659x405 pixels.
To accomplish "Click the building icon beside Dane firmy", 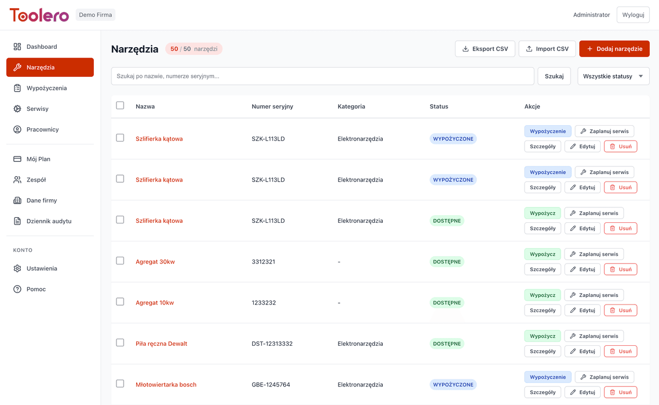I will tap(17, 200).
